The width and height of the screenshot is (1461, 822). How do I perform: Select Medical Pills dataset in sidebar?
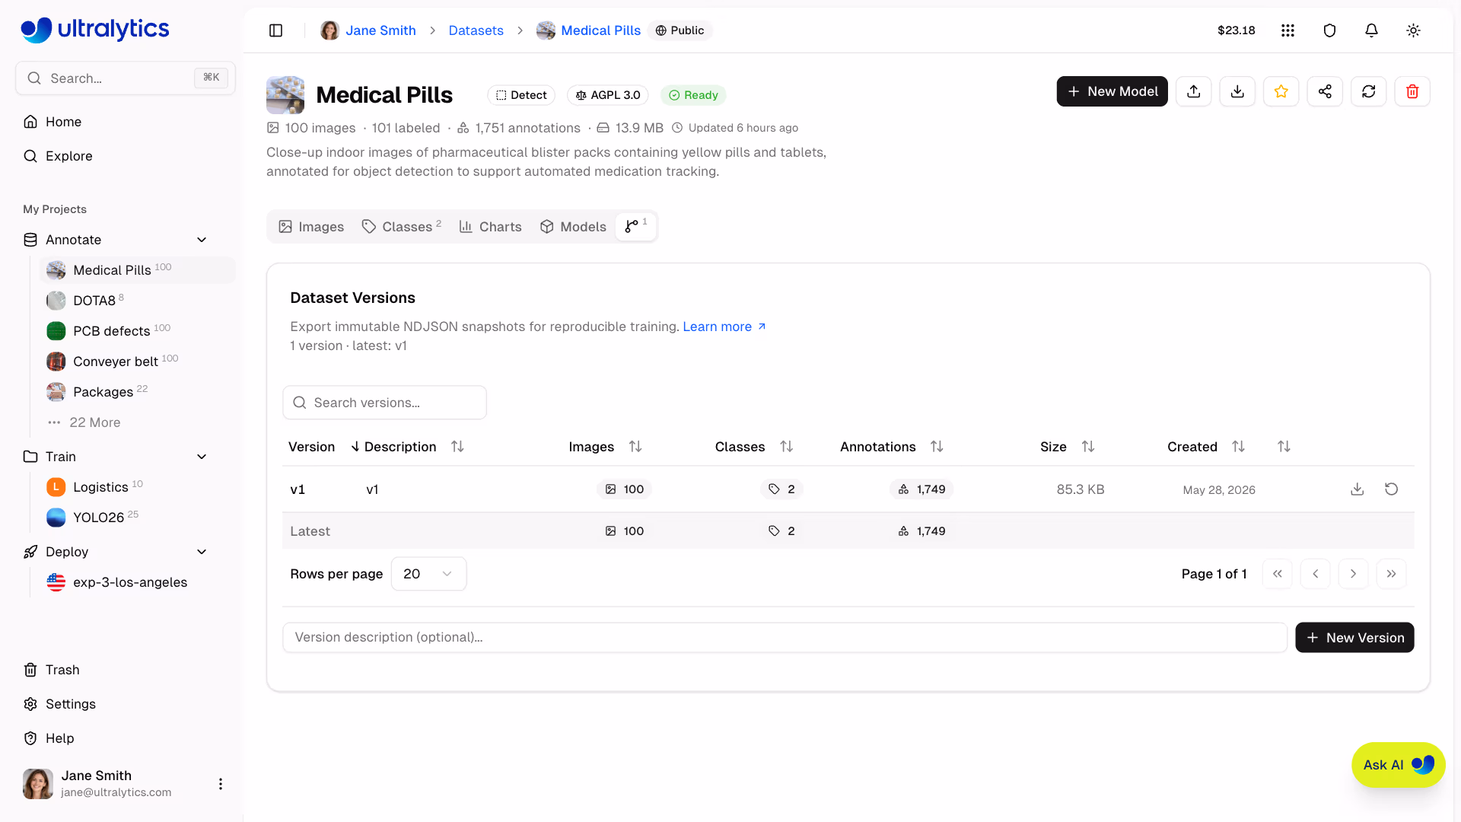[x=138, y=270]
